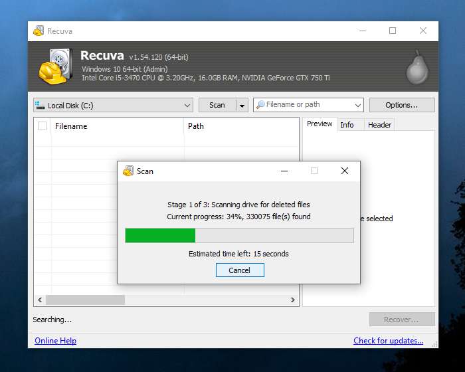The image size is (465, 372).
Task: Open the Filename or path filter dropdown
Action: 357,105
